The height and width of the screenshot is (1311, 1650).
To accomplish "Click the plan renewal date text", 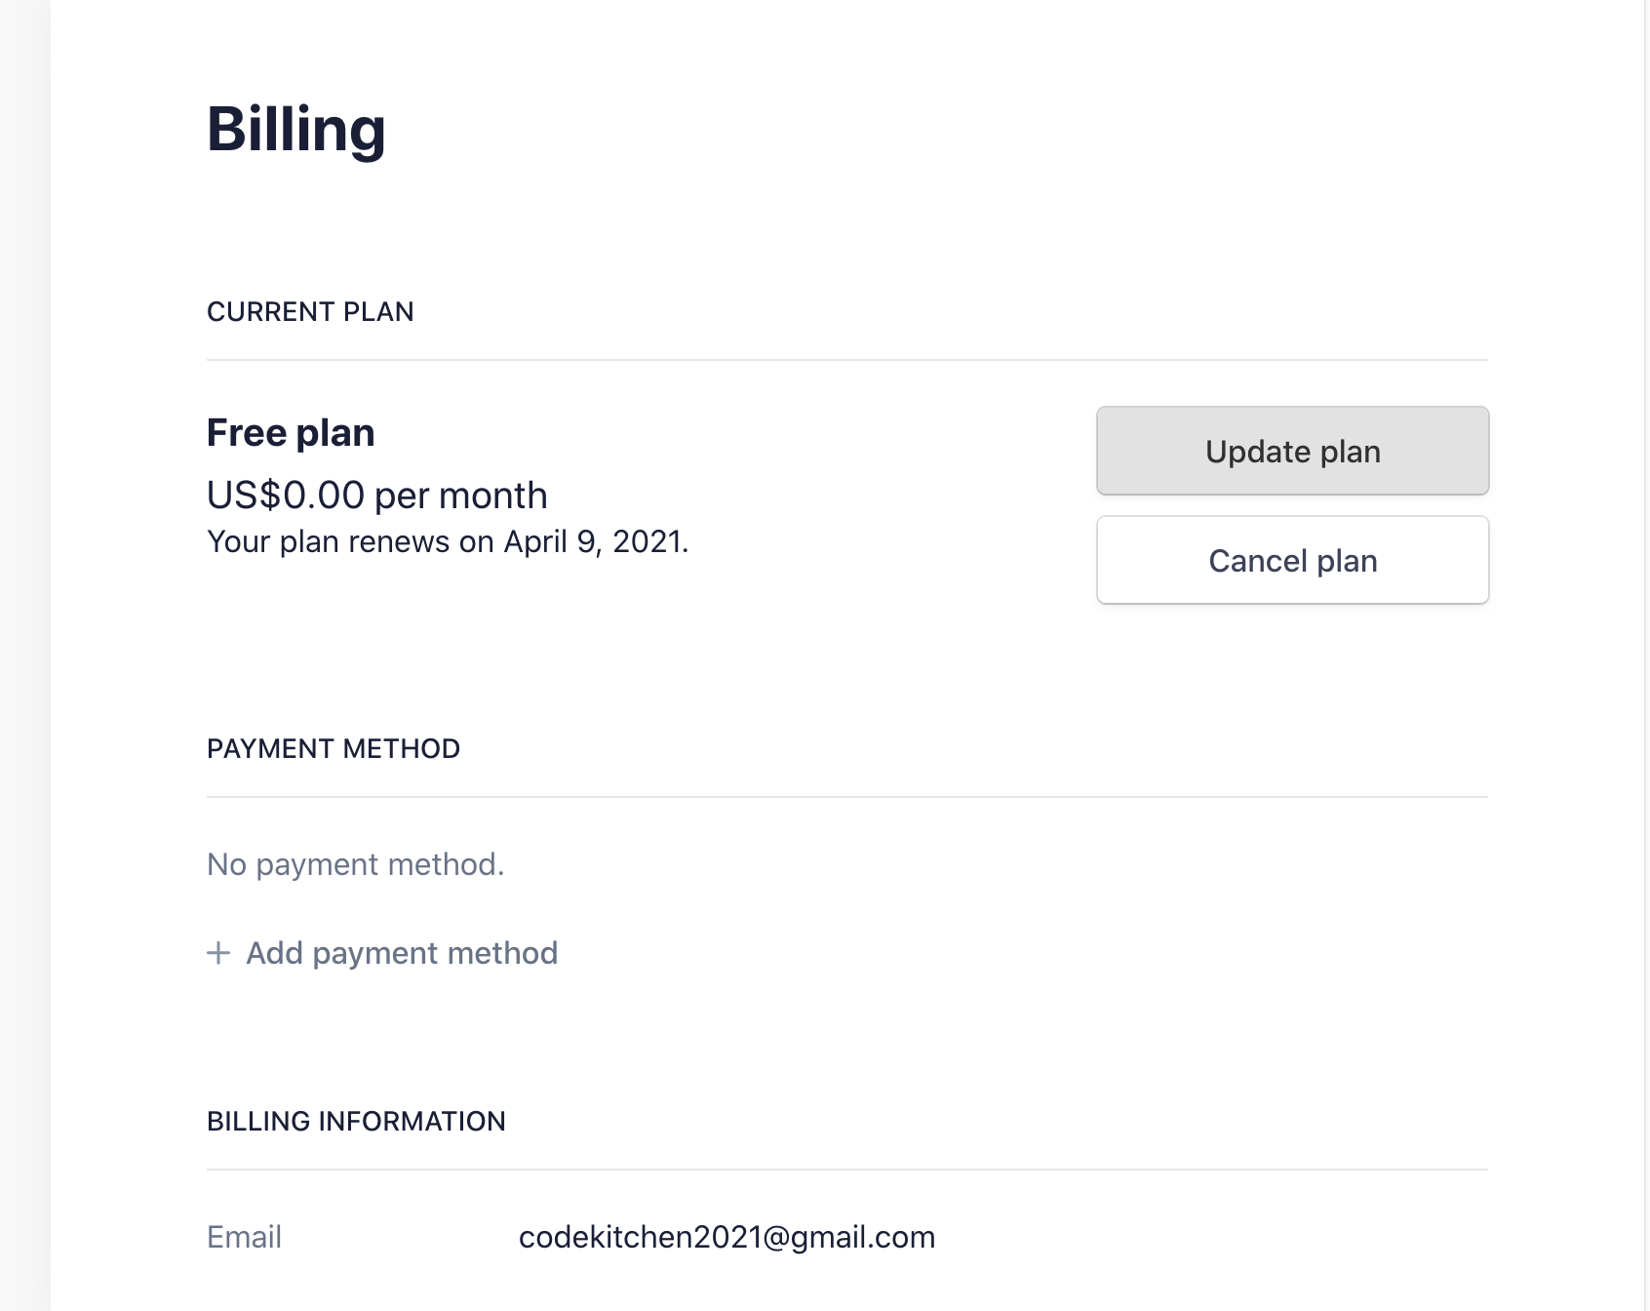I will point(448,542).
